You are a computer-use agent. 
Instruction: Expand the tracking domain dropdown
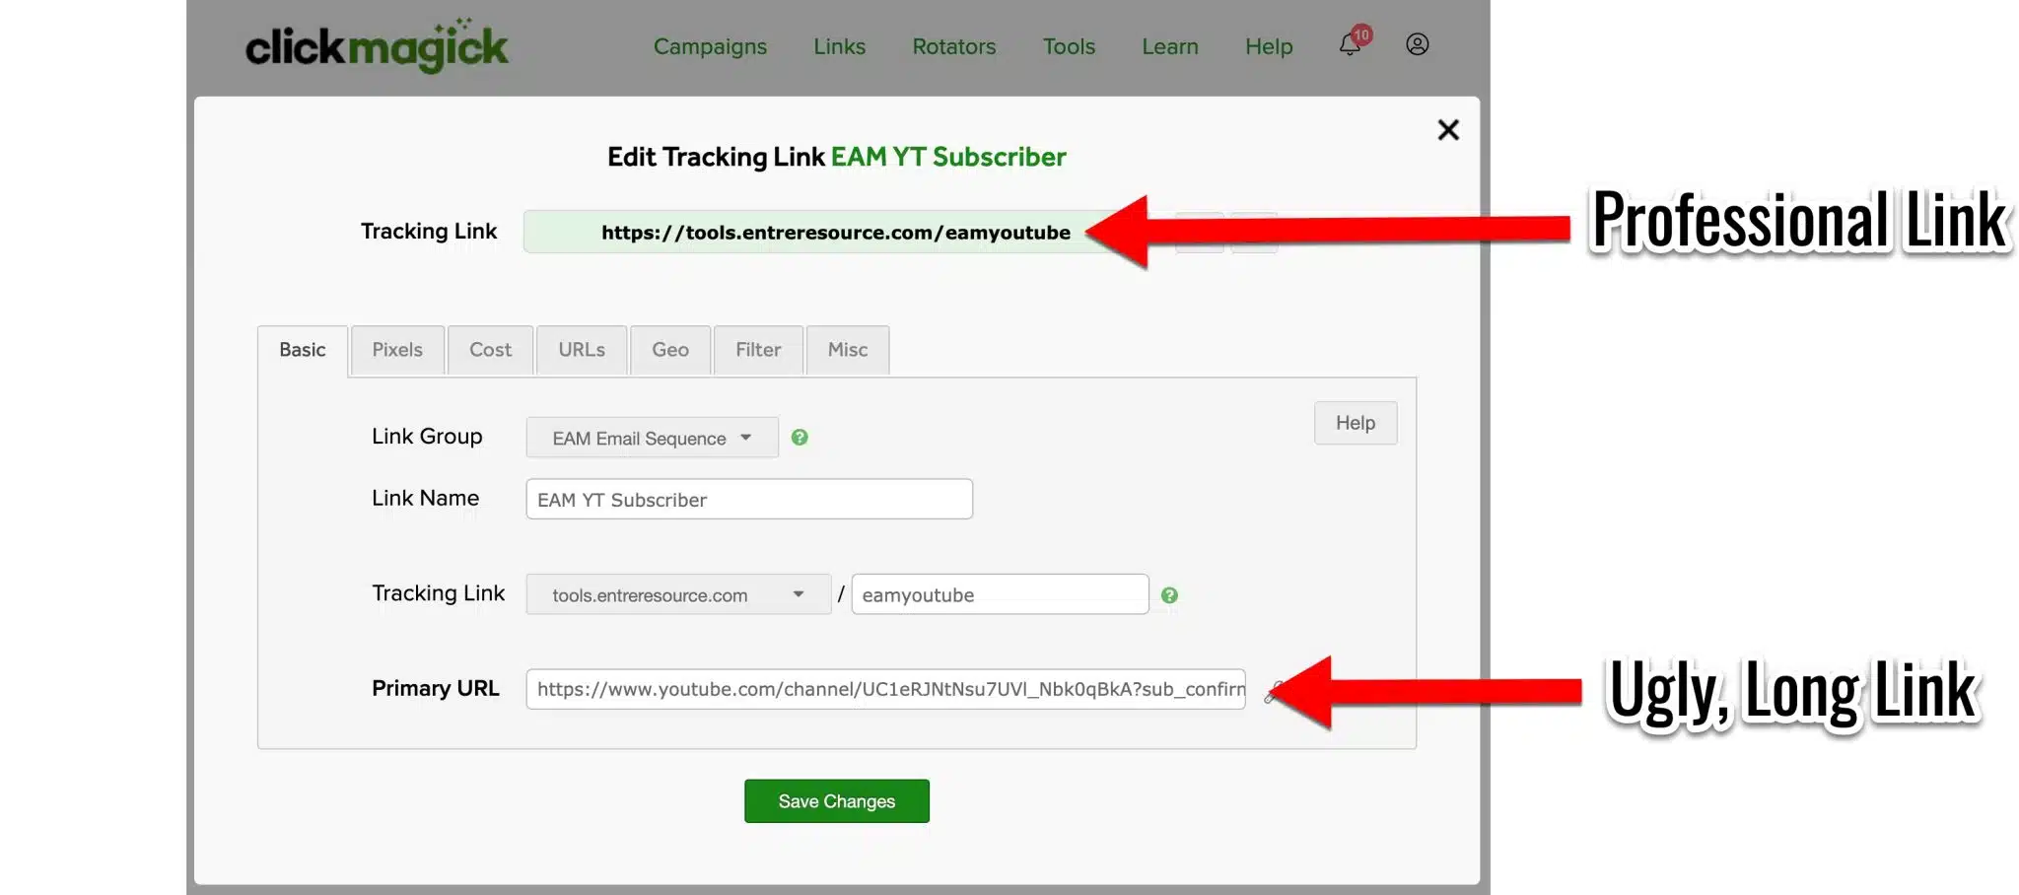[678, 594]
